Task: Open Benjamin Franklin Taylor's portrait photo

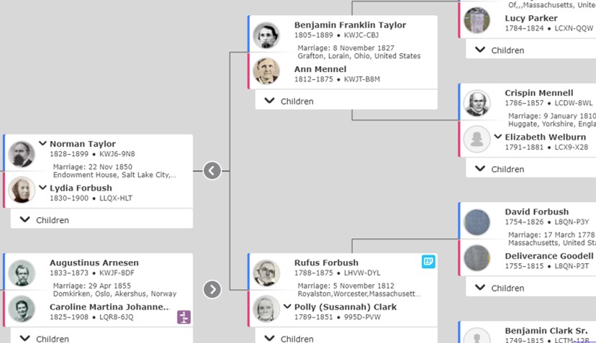Action: (x=266, y=35)
